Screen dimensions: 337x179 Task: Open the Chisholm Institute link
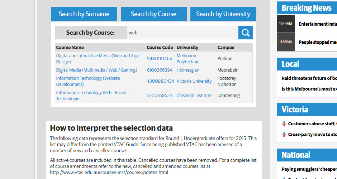[194, 96]
